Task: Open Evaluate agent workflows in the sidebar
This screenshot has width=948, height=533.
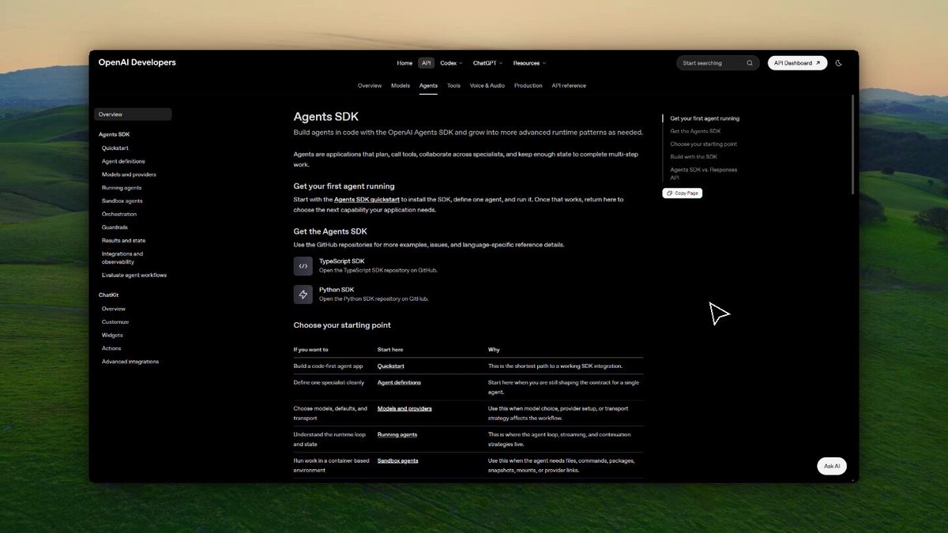Action: click(x=134, y=275)
